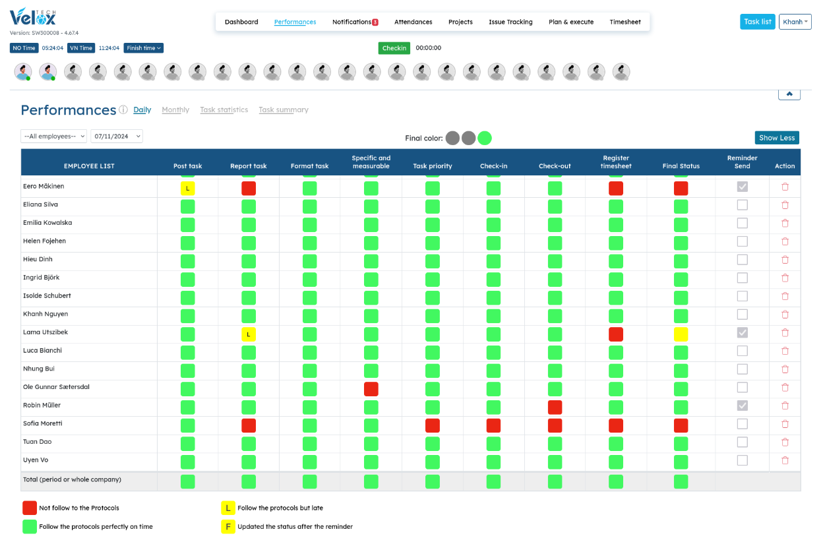Select the green final color circle
The image size is (825, 544).
coord(485,138)
